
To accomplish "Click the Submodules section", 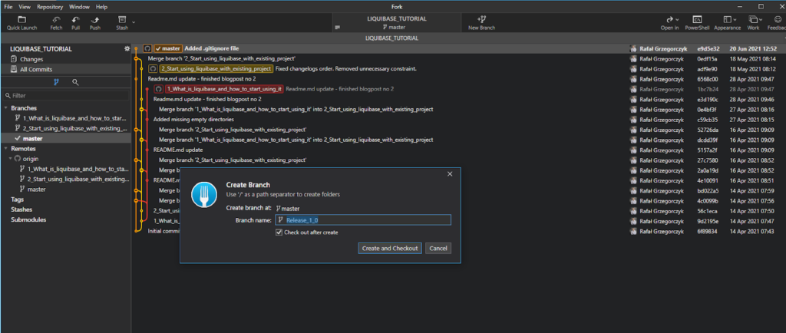I will tap(28, 219).
